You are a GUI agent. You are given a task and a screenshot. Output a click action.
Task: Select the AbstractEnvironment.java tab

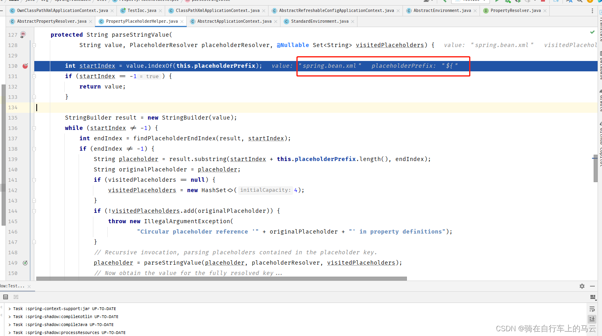[442, 11]
